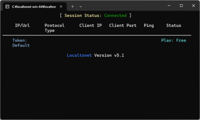Viewport: 200px width, 120px height.
Task: Maximize the terminal window
Action: pos(181,6)
